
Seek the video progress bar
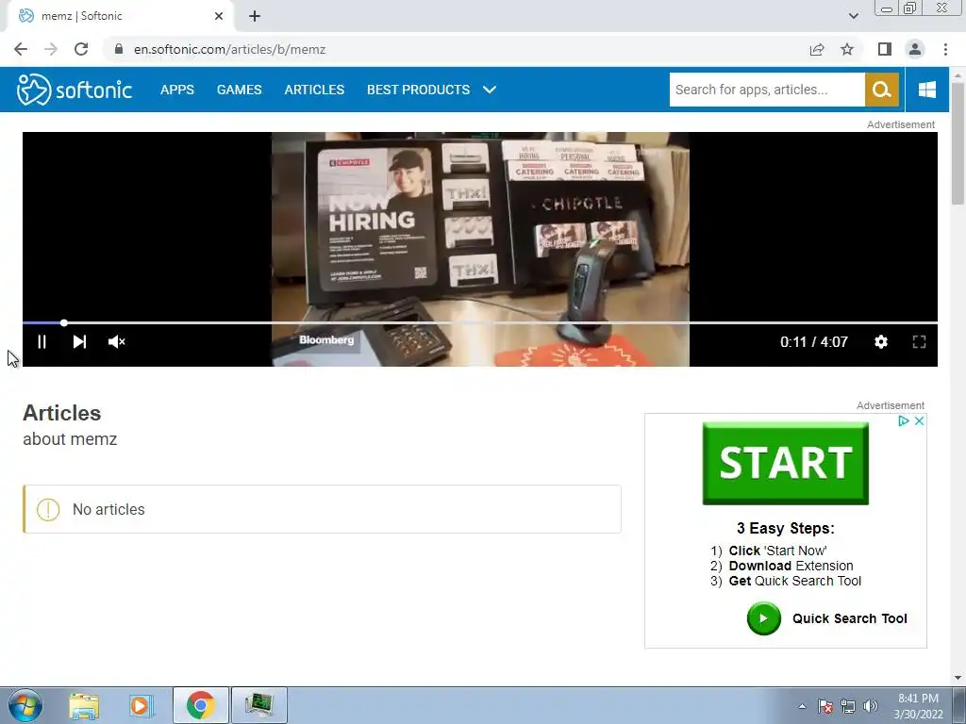pyautogui.click(x=480, y=322)
